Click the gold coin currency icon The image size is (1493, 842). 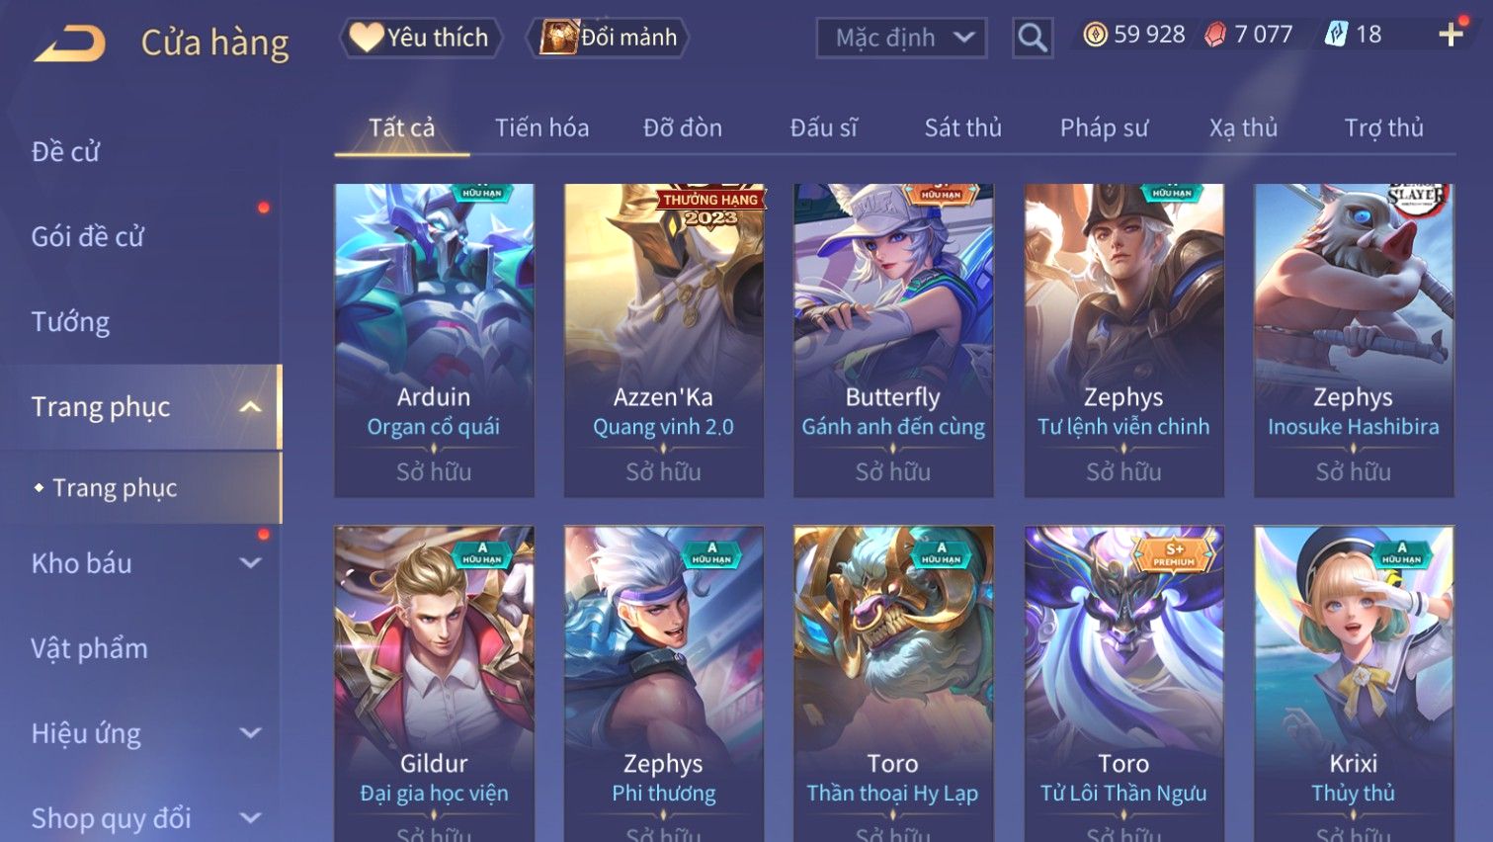pos(1095,35)
